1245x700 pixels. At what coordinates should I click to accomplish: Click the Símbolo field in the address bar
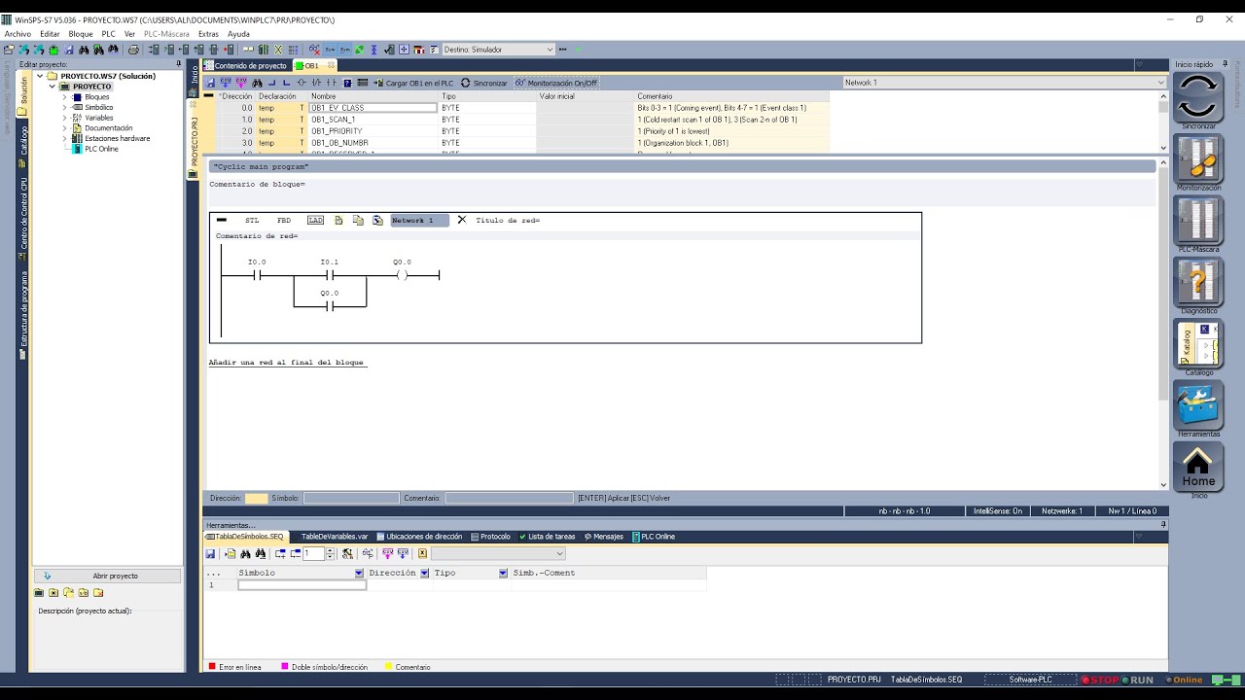351,498
